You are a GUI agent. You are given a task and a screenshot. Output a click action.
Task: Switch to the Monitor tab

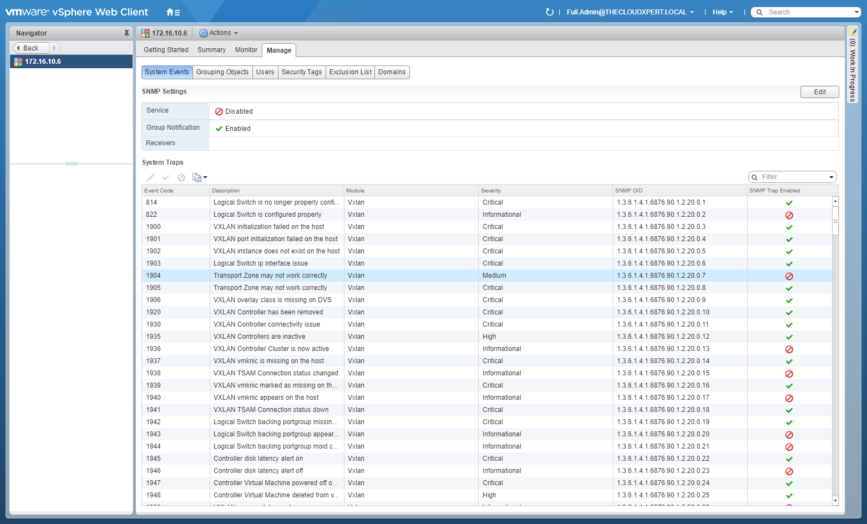[x=246, y=50]
